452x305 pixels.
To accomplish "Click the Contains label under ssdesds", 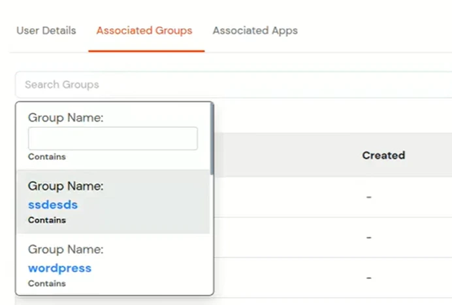I will tap(47, 220).
